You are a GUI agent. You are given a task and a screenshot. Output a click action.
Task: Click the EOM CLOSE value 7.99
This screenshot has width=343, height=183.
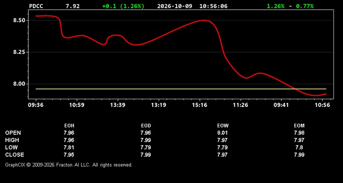tap(299, 155)
